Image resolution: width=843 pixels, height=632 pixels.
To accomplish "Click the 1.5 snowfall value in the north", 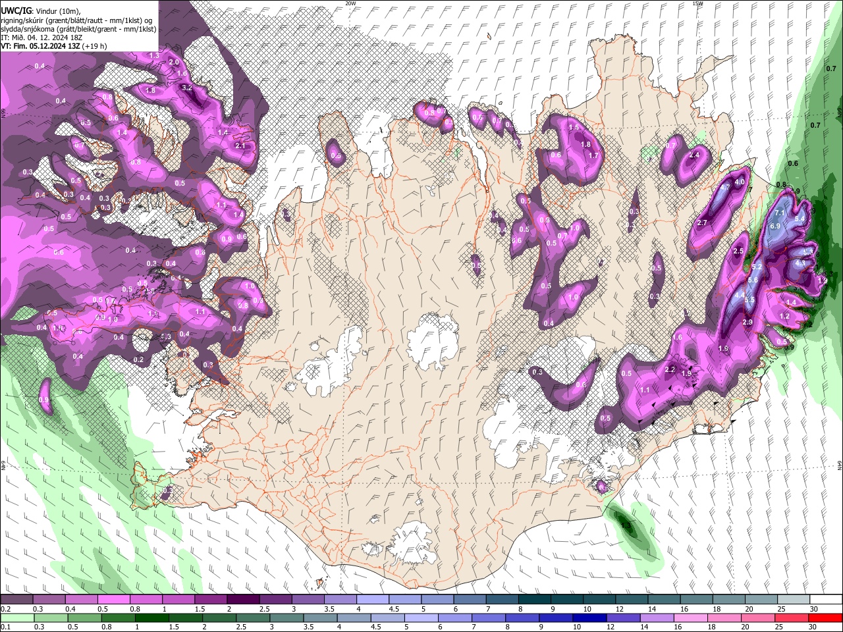I will [574, 128].
